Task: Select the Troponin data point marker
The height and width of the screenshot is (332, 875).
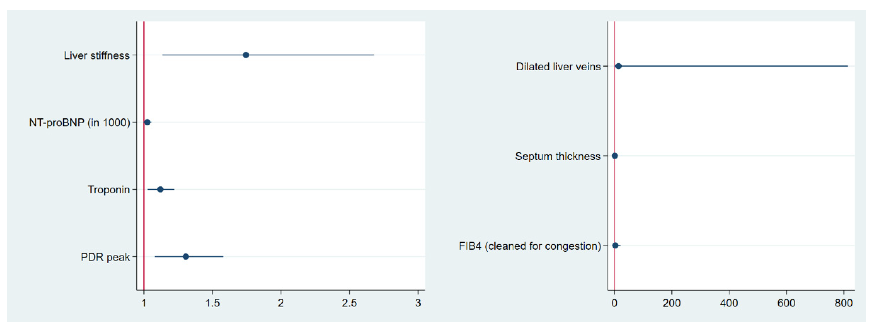Action: [160, 189]
